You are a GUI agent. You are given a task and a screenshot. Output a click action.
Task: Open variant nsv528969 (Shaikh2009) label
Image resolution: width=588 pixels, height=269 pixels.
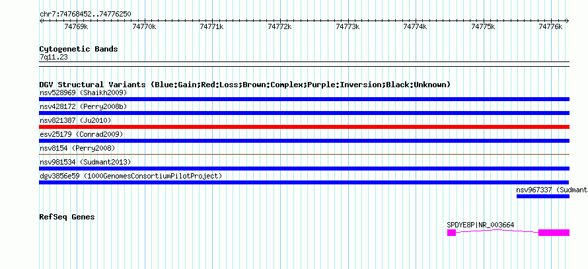click(83, 93)
